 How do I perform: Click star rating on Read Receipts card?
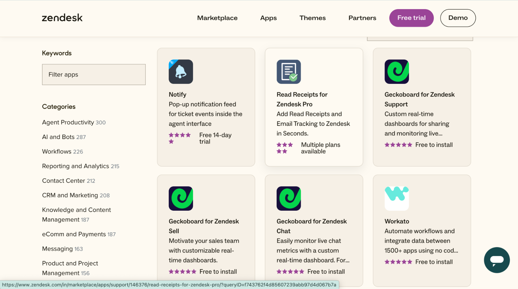click(285, 148)
